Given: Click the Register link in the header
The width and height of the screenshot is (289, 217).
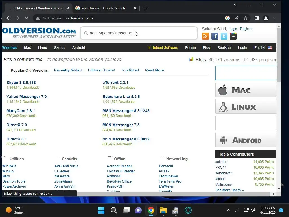Looking at the screenshot, I should pyautogui.click(x=246, y=29).
